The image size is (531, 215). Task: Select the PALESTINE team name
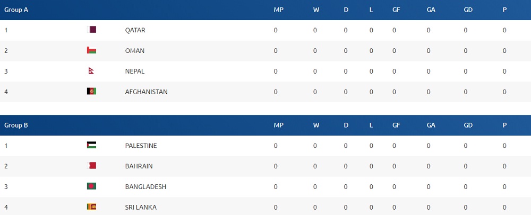(x=141, y=146)
